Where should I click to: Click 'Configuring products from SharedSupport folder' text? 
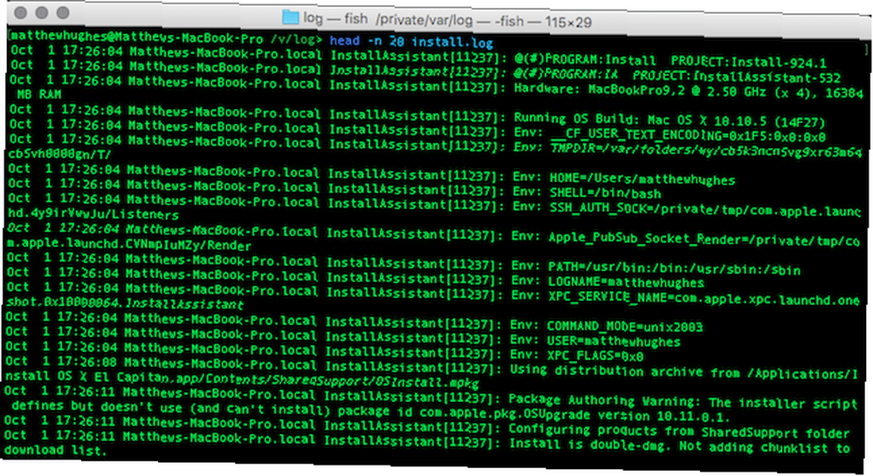click(678, 432)
